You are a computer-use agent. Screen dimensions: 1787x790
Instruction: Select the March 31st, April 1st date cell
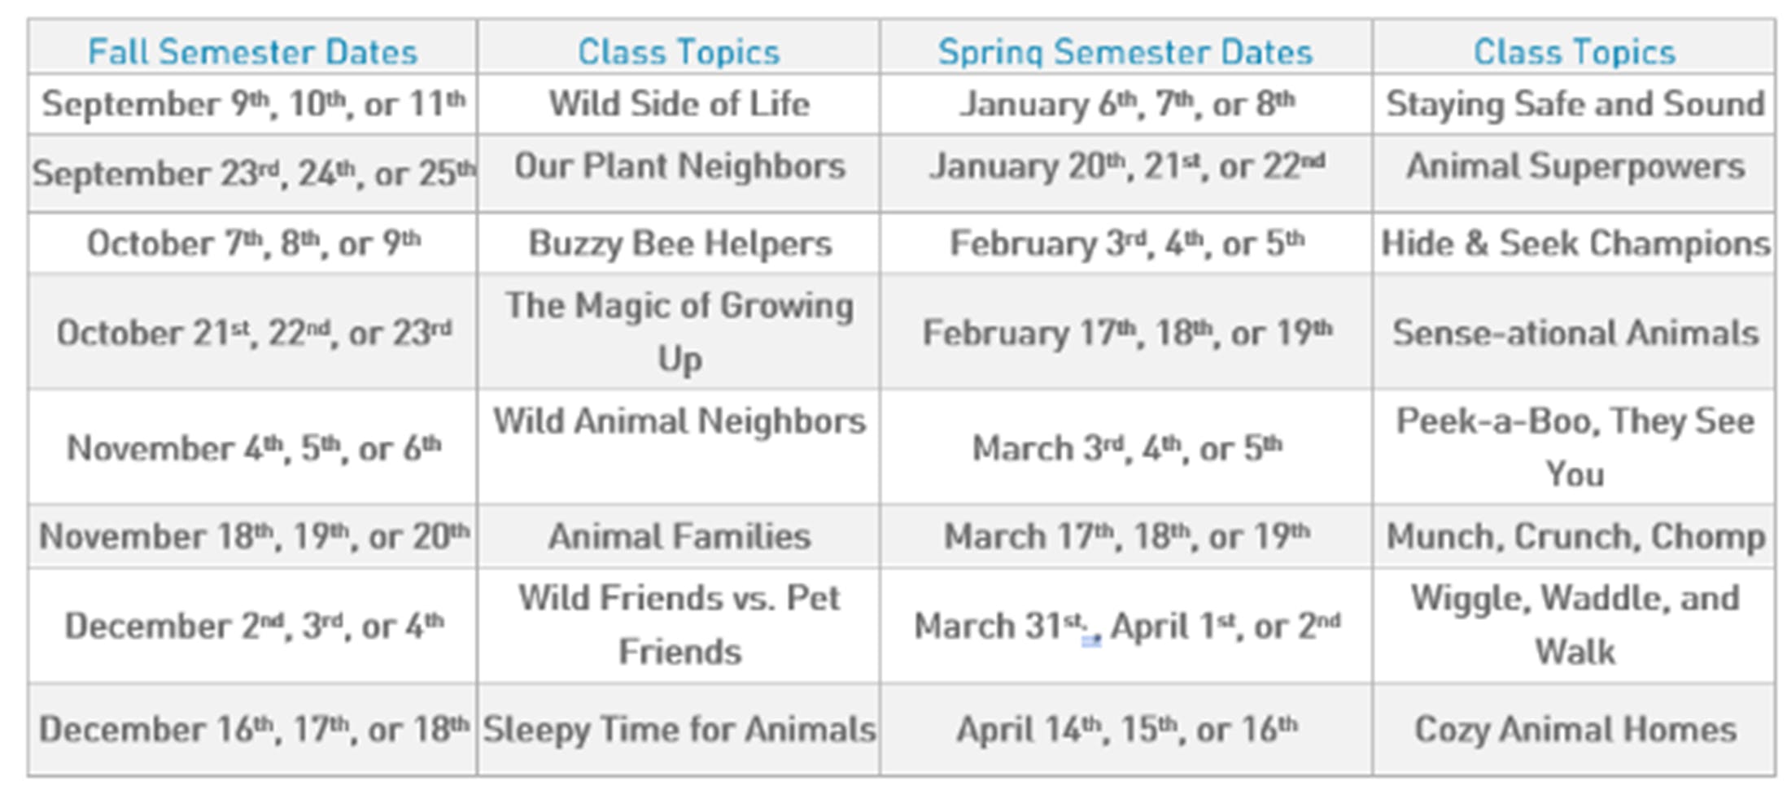(x=1126, y=626)
